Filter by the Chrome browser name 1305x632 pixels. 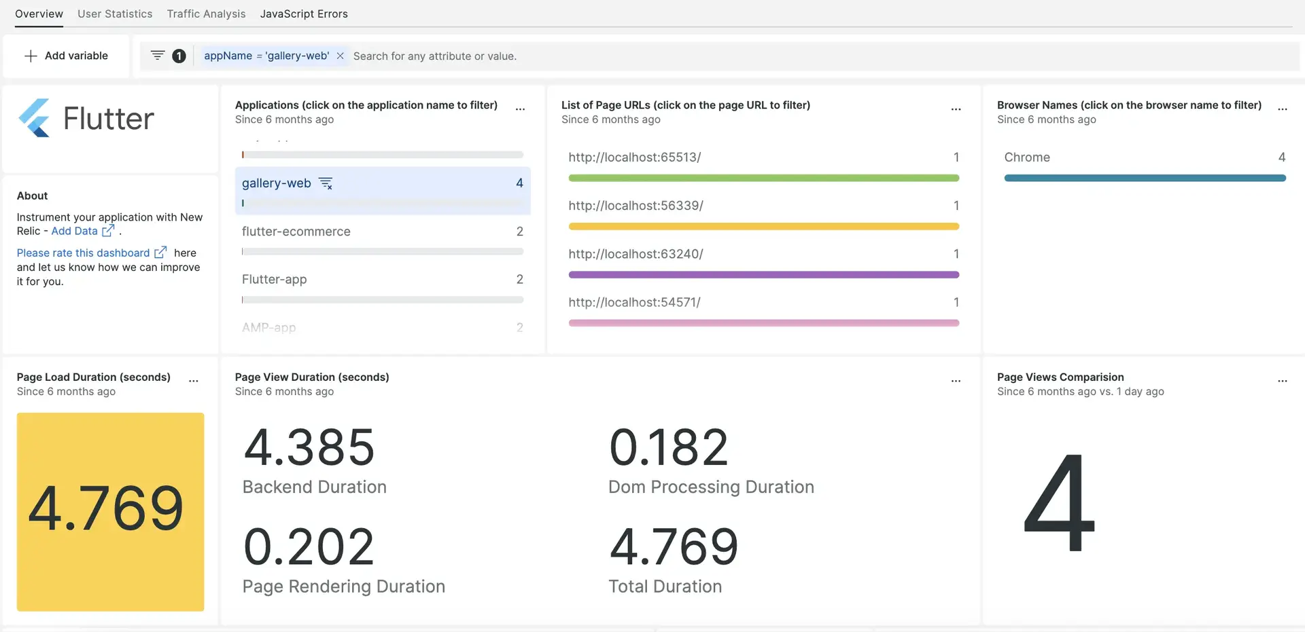pyautogui.click(x=1026, y=157)
